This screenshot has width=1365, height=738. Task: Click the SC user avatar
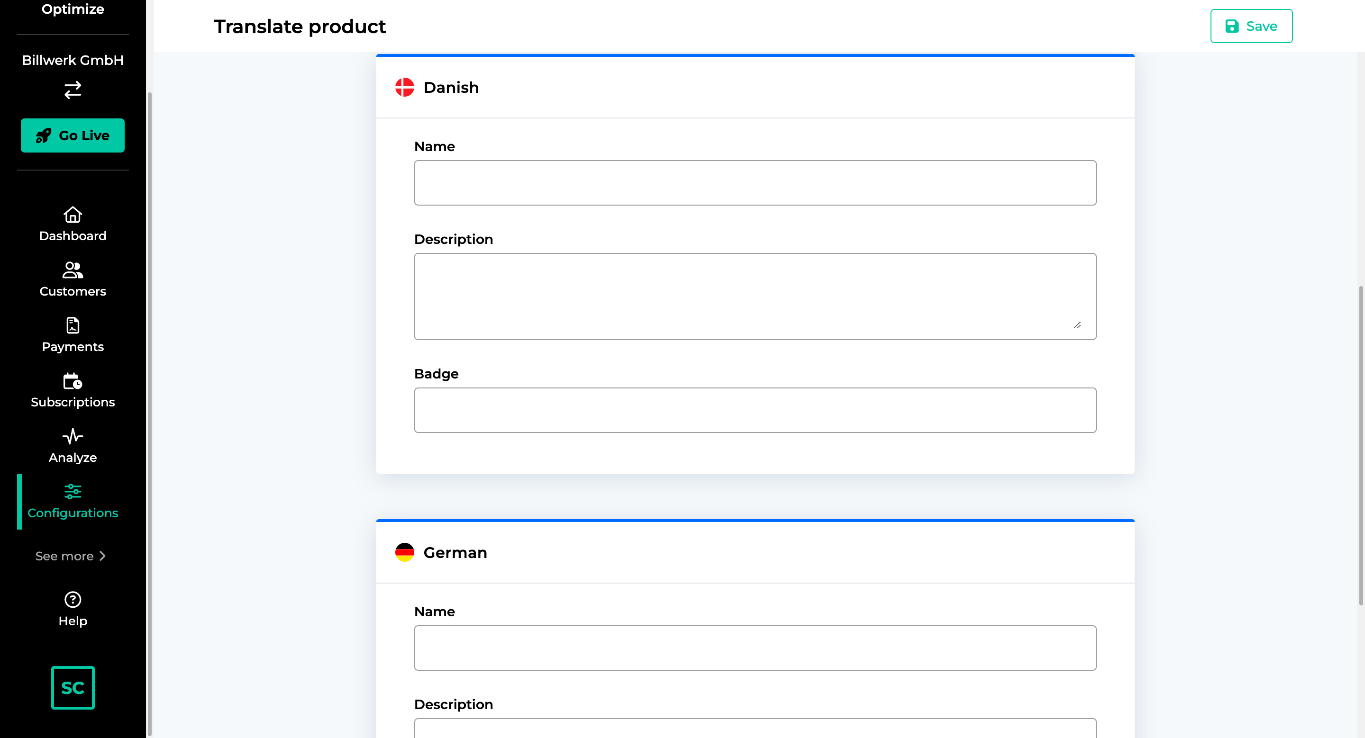tap(73, 688)
